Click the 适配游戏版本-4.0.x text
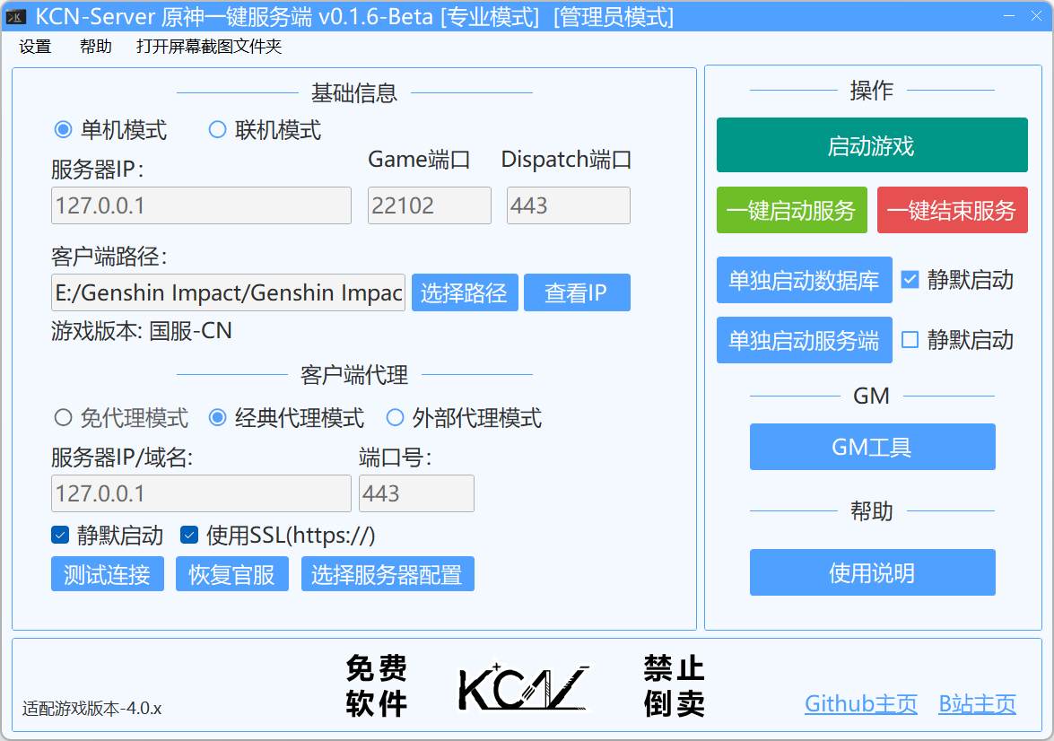The width and height of the screenshot is (1054, 741). (x=92, y=708)
